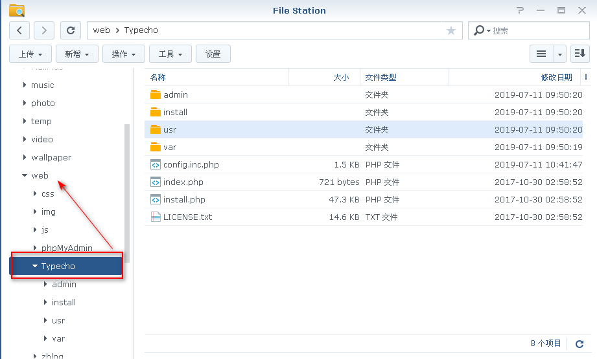Select config.inc.php file name
The image size is (597, 359).
191,164
